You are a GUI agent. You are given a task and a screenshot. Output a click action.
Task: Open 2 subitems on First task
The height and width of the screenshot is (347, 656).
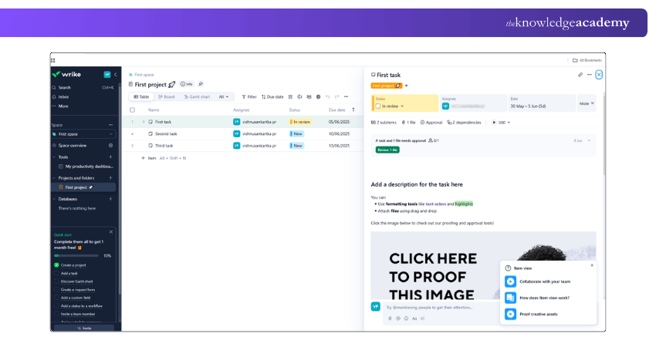point(384,123)
